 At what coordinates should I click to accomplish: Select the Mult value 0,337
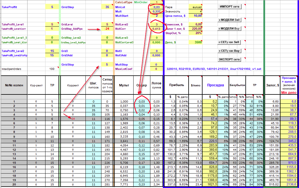coord(156,11)
